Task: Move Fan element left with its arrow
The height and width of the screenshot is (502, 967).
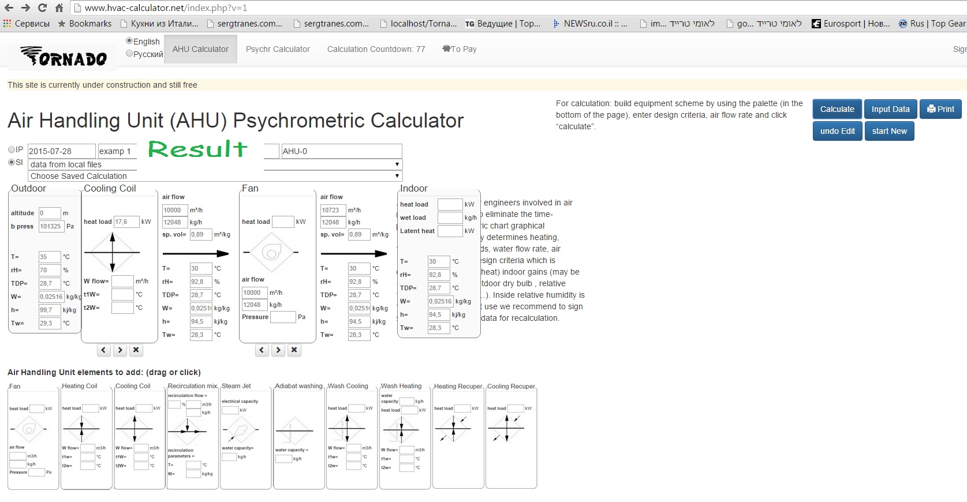Action: click(x=262, y=350)
